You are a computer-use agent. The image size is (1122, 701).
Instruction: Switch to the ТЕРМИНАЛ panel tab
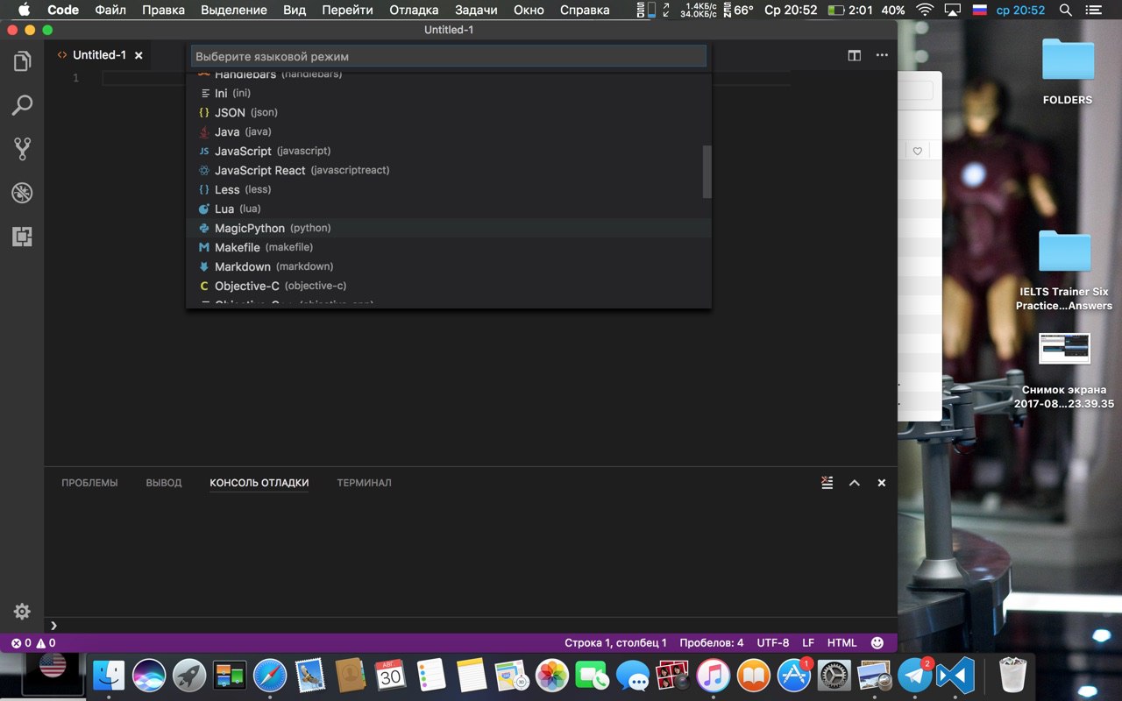click(x=364, y=483)
